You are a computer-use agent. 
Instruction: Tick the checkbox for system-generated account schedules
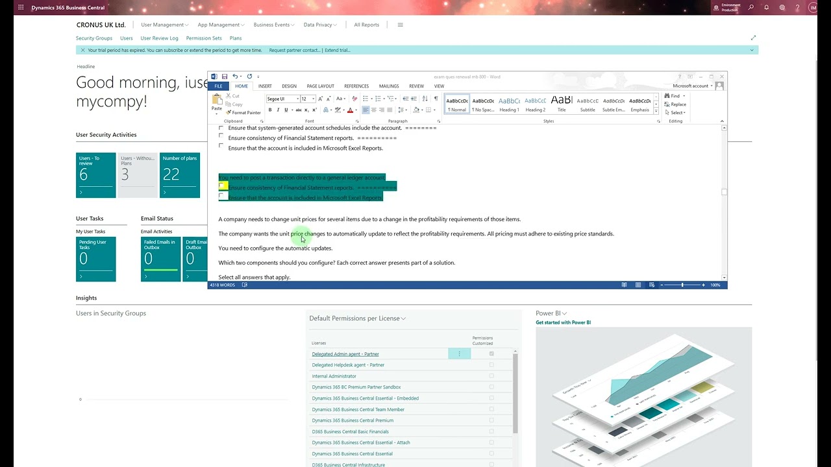coord(221,128)
